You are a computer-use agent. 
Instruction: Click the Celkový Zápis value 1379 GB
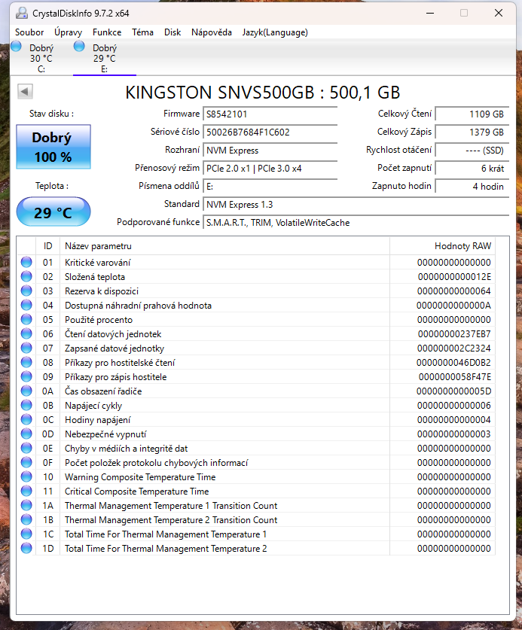tap(472, 132)
